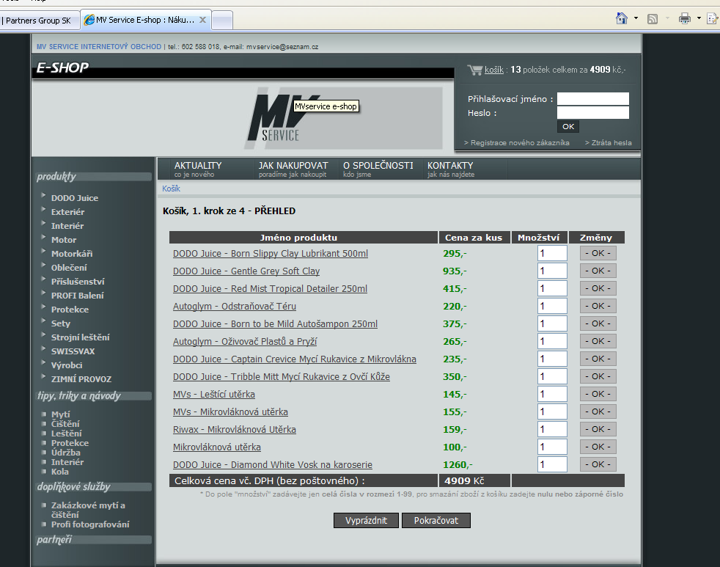Open Registrace nového zákazníka link
This screenshot has width=720, height=567.
point(517,143)
